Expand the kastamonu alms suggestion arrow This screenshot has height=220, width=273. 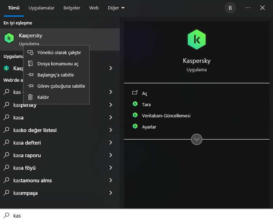[111, 180]
